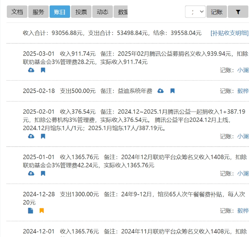This screenshot has height=237, width=250.
Task: Switch to the 服务 tab
Action: click(38, 12)
